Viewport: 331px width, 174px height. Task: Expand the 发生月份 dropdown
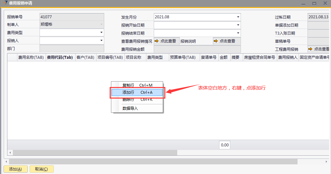click(x=238, y=17)
